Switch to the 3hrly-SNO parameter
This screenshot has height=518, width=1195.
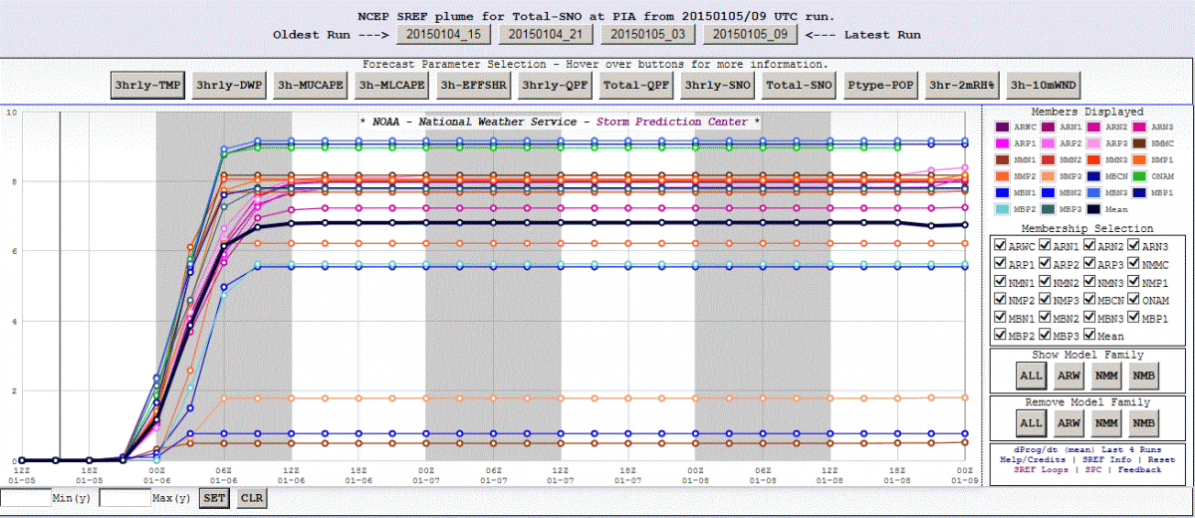(x=719, y=86)
